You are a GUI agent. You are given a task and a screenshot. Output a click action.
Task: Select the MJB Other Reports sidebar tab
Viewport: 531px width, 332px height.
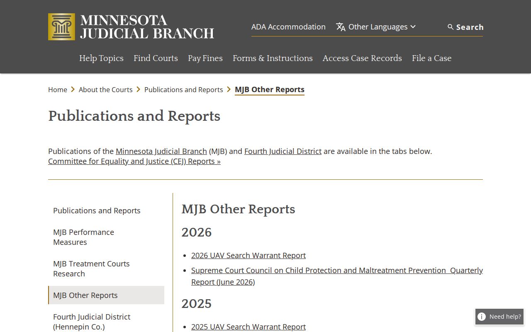(x=106, y=295)
